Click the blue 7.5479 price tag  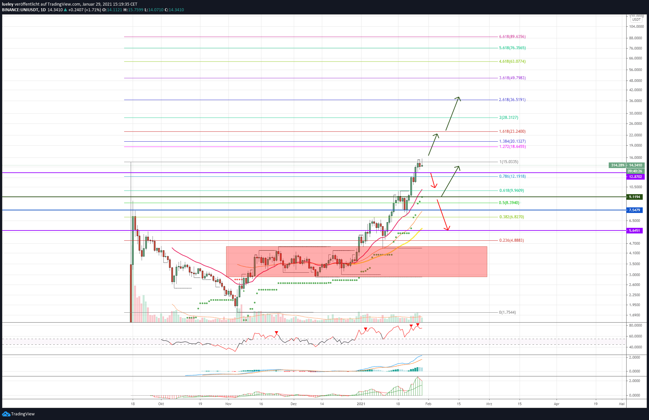[634, 210]
